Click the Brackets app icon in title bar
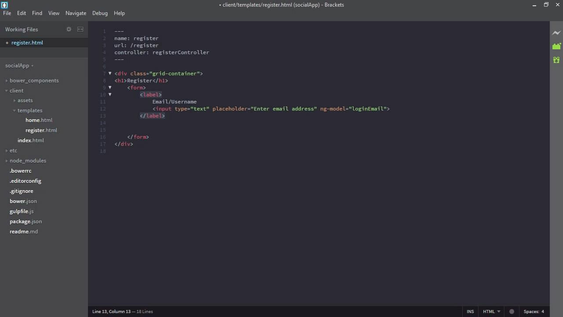Screen dimensions: 563x317 click(x=4, y=5)
